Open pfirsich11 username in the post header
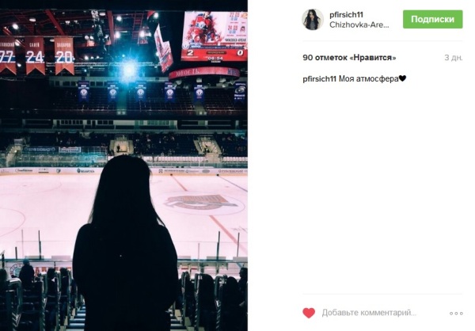 [x=346, y=14]
